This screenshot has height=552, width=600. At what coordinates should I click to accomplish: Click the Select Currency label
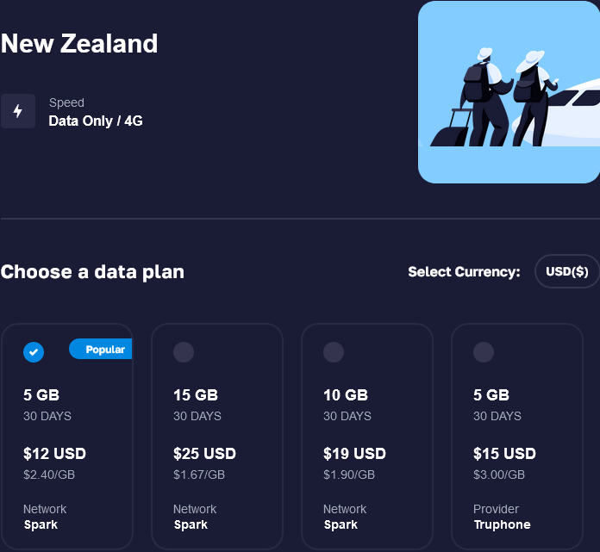coord(464,272)
